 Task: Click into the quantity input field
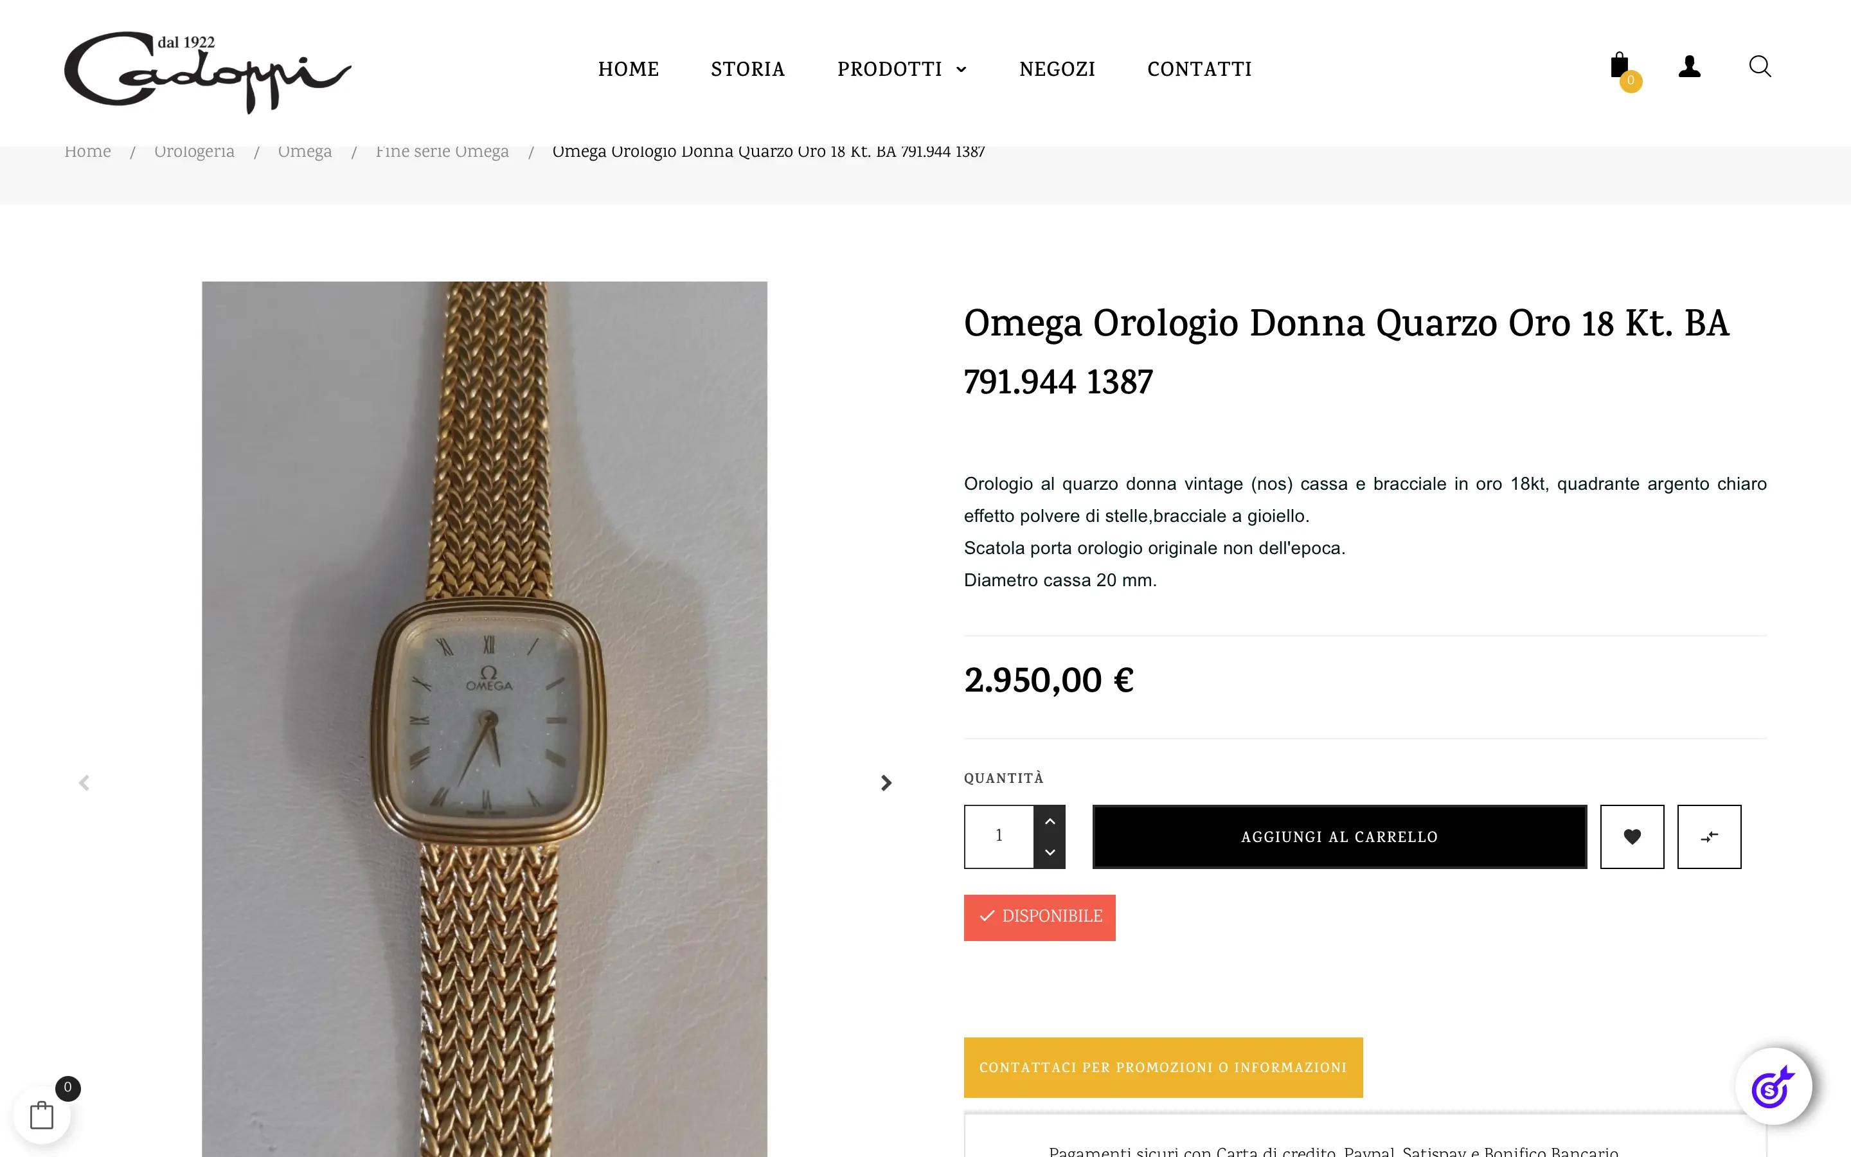(999, 836)
